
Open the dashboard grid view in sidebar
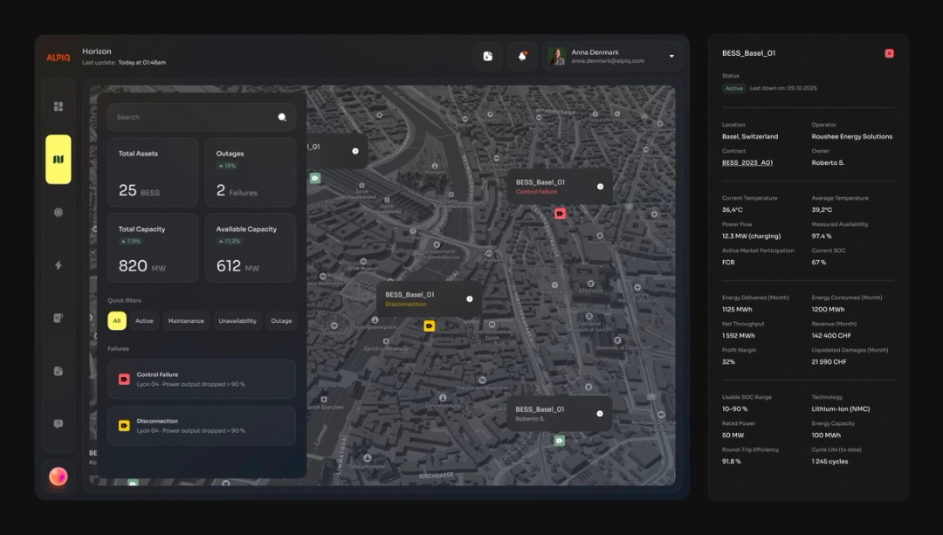[59, 106]
